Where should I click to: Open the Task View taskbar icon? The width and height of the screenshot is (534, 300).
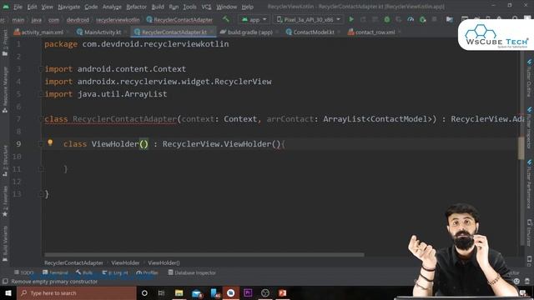161,292
